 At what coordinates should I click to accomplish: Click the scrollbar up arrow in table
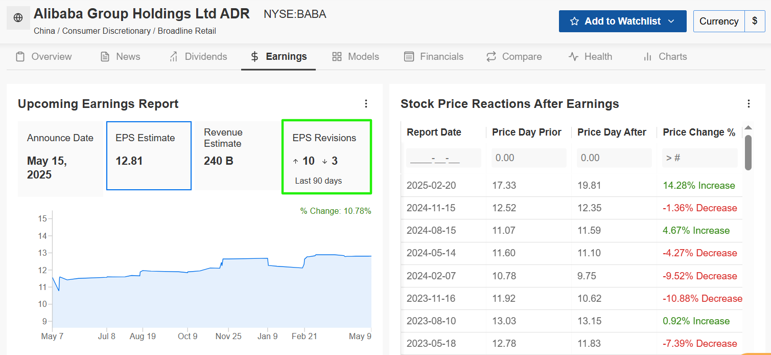pos(748,128)
